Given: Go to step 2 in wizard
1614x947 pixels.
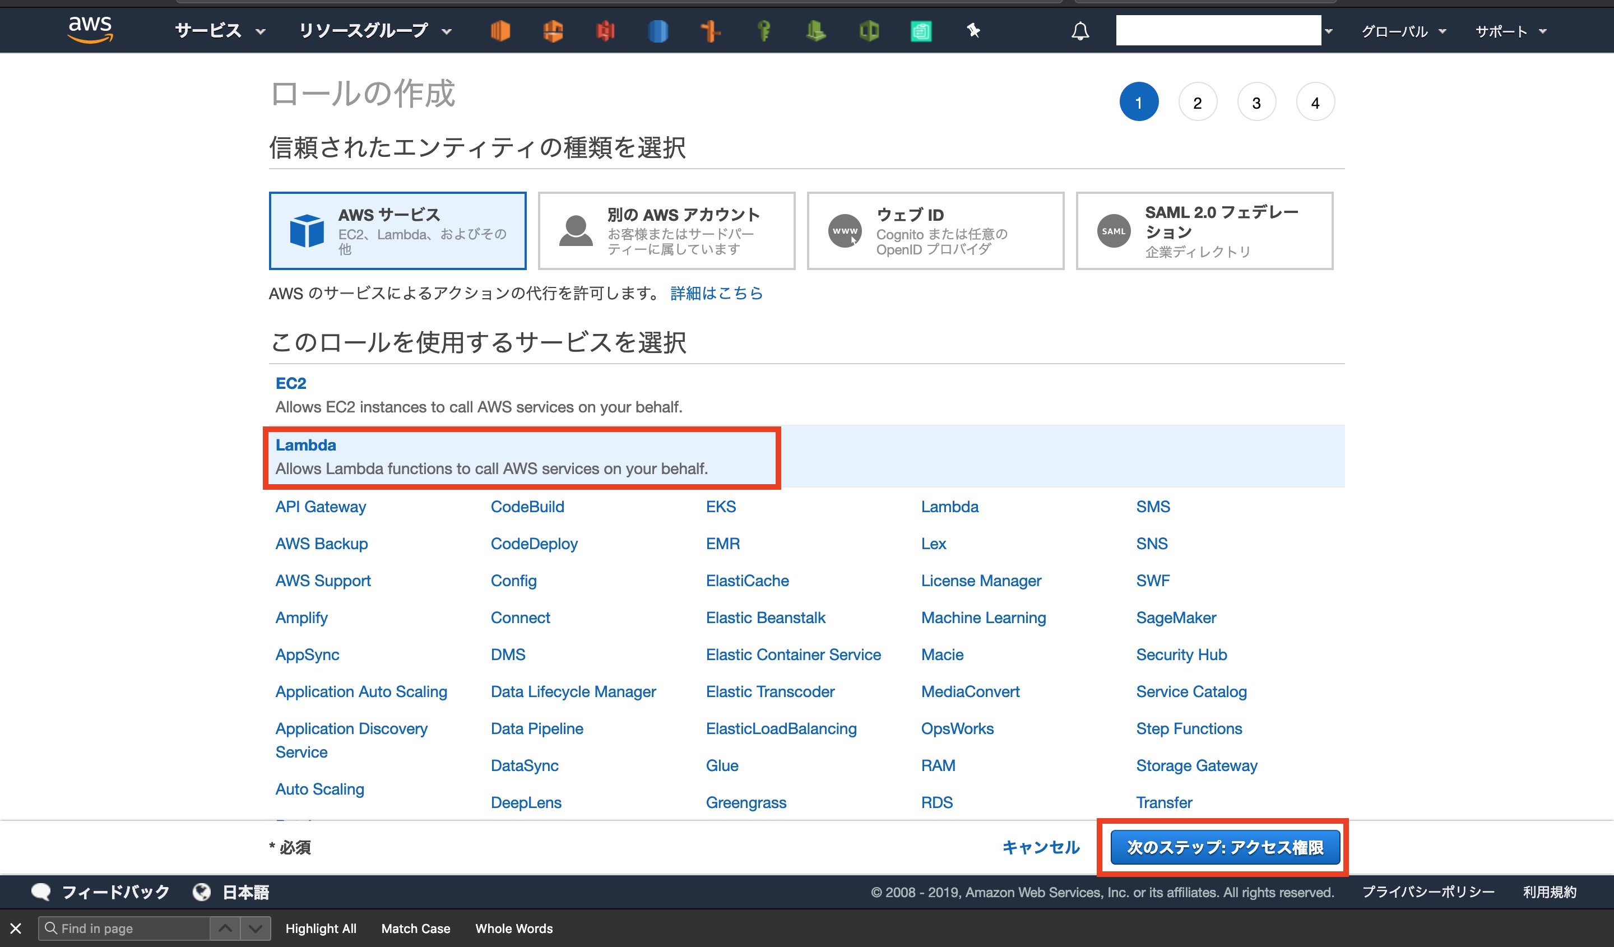Looking at the screenshot, I should (1197, 103).
